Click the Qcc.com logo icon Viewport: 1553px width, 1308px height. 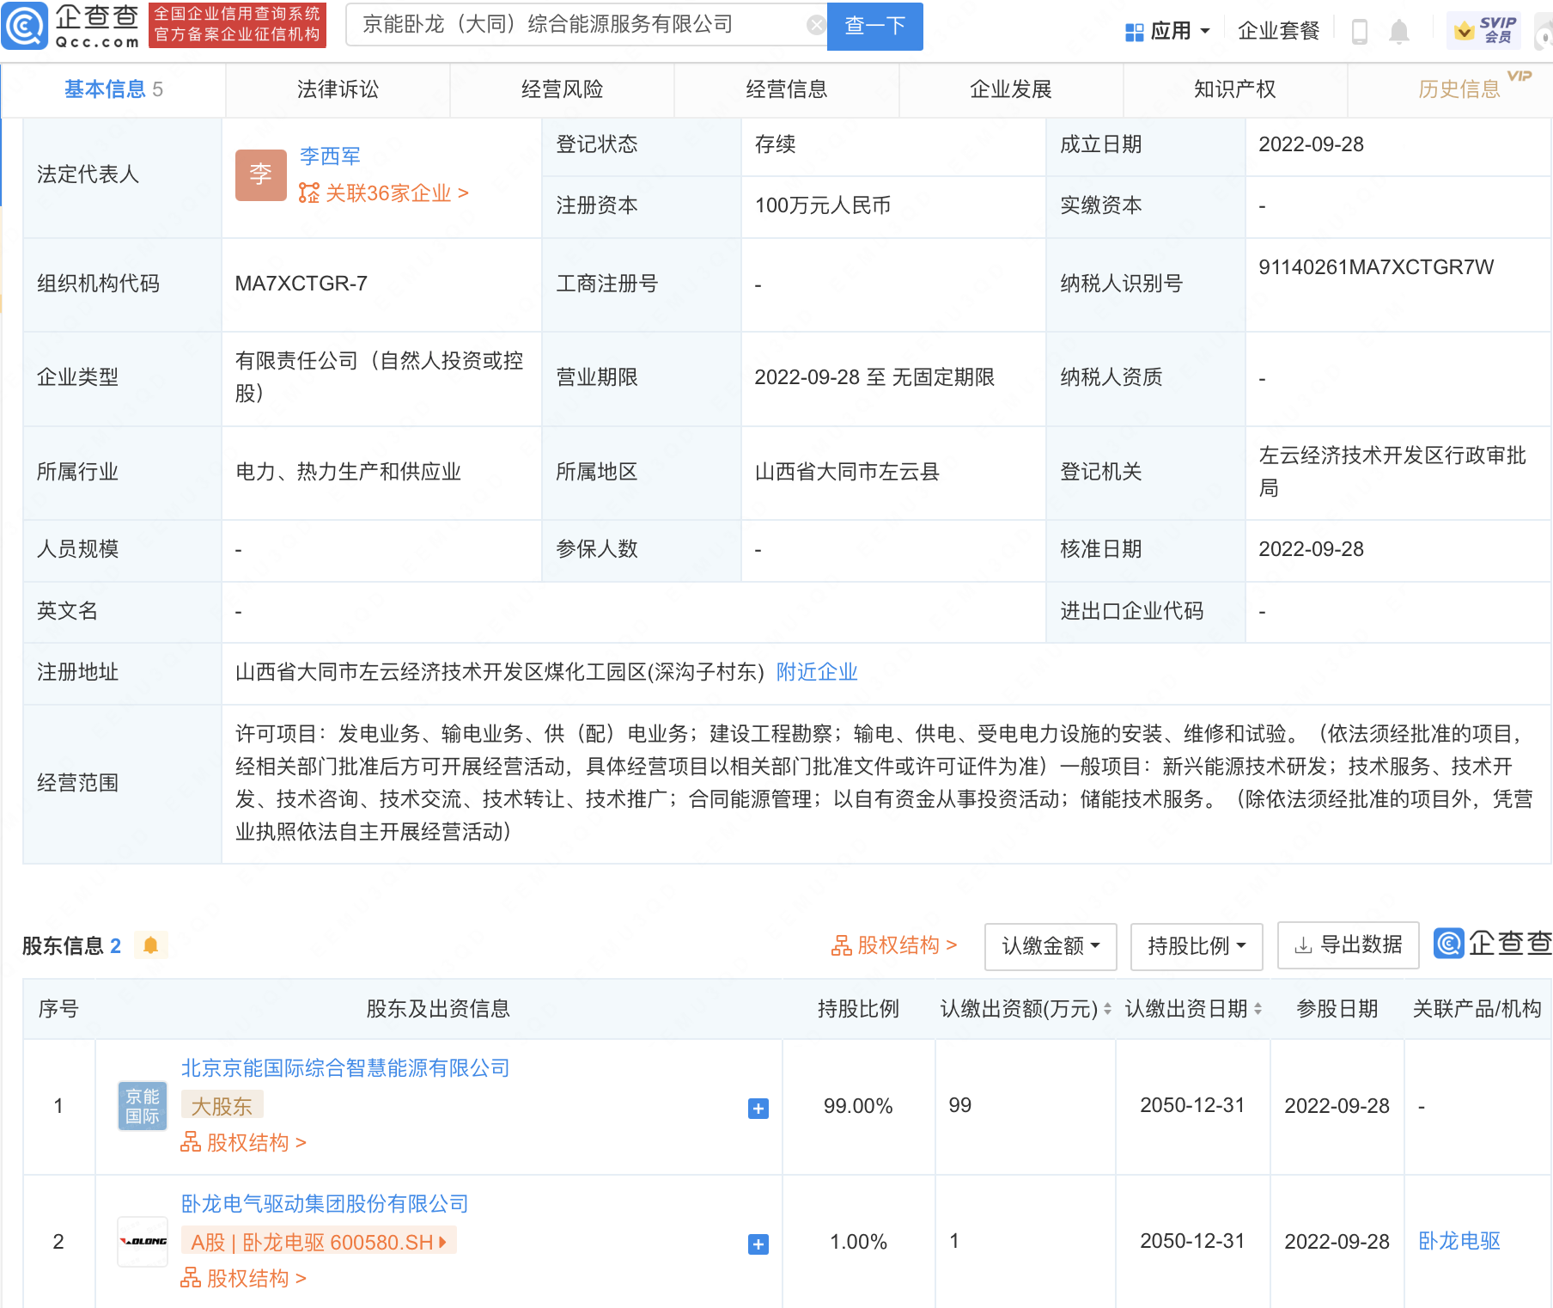point(26,26)
